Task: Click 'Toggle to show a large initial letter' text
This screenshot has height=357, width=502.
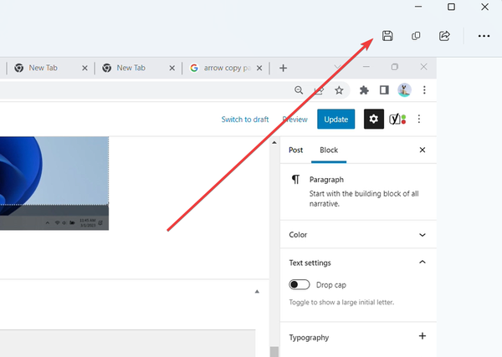Action: coord(341,303)
